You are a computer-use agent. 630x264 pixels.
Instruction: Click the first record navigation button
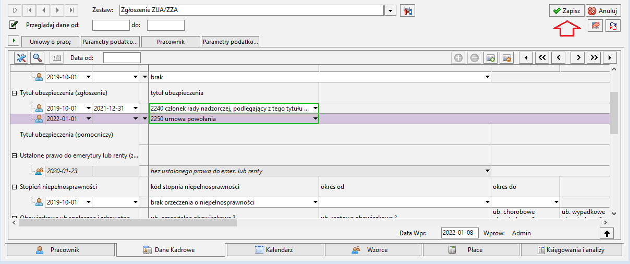pyautogui.click(x=29, y=10)
